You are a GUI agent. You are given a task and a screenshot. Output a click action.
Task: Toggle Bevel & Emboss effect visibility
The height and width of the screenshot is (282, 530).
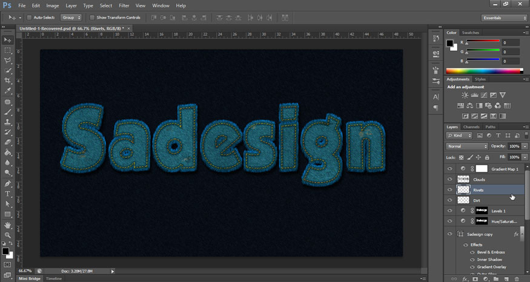pos(472,252)
